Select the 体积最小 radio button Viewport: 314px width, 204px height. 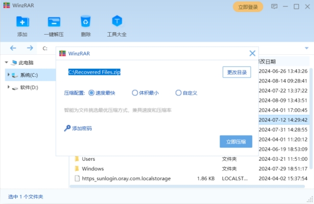tap(135, 93)
